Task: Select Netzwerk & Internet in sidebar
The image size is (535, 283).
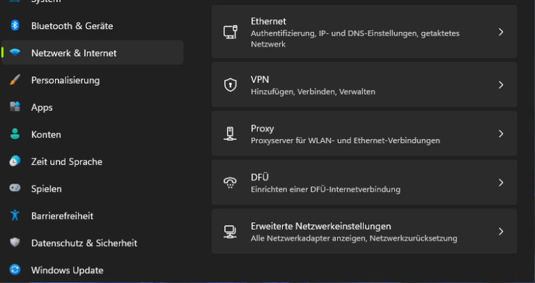Action: pyautogui.click(x=74, y=53)
